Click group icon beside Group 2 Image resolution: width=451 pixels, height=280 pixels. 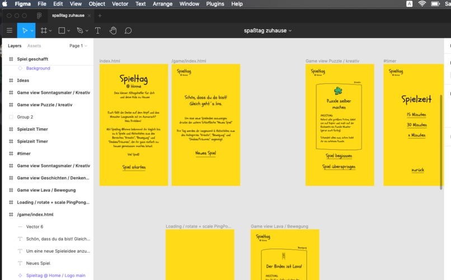point(11,117)
